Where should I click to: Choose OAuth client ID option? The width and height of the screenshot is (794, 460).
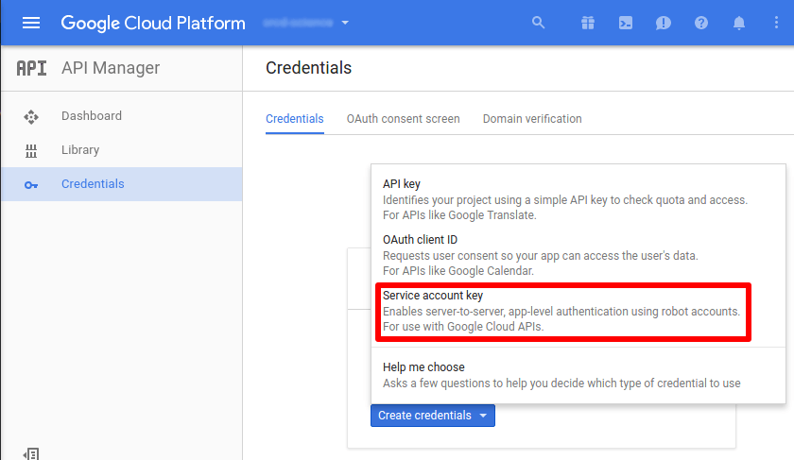(x=578, y=255)
